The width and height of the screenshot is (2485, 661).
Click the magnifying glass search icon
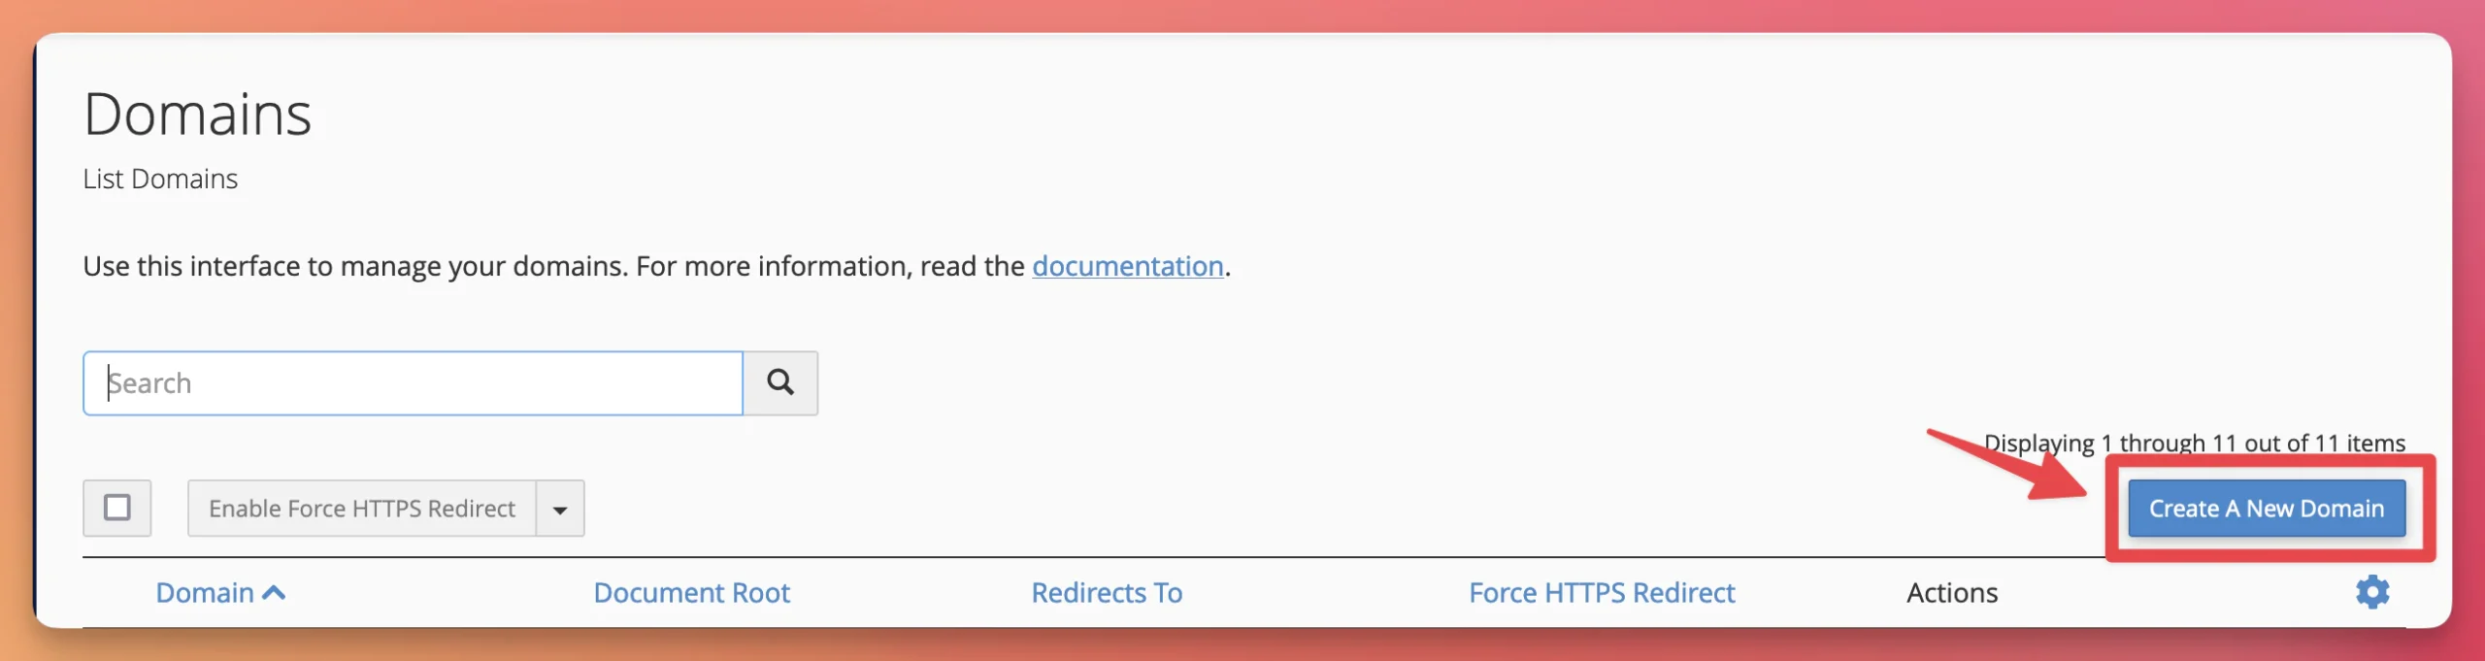point(779,382)
